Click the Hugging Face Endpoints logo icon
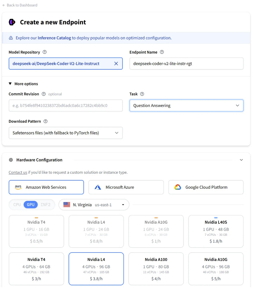This screenshot has width=253, height=290. (x=12, y=22)
